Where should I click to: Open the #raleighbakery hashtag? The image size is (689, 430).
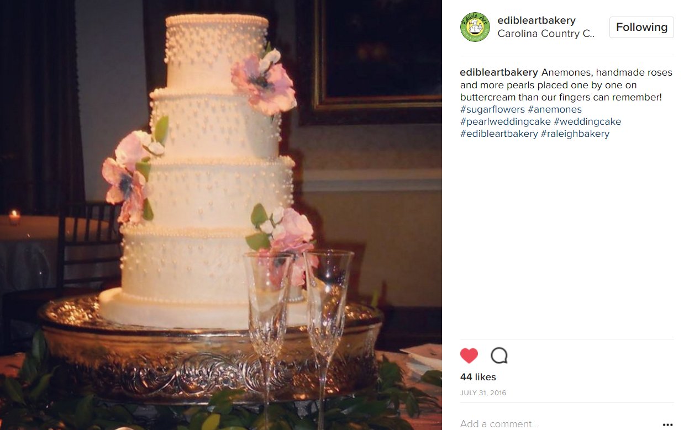tap(575, 134)
